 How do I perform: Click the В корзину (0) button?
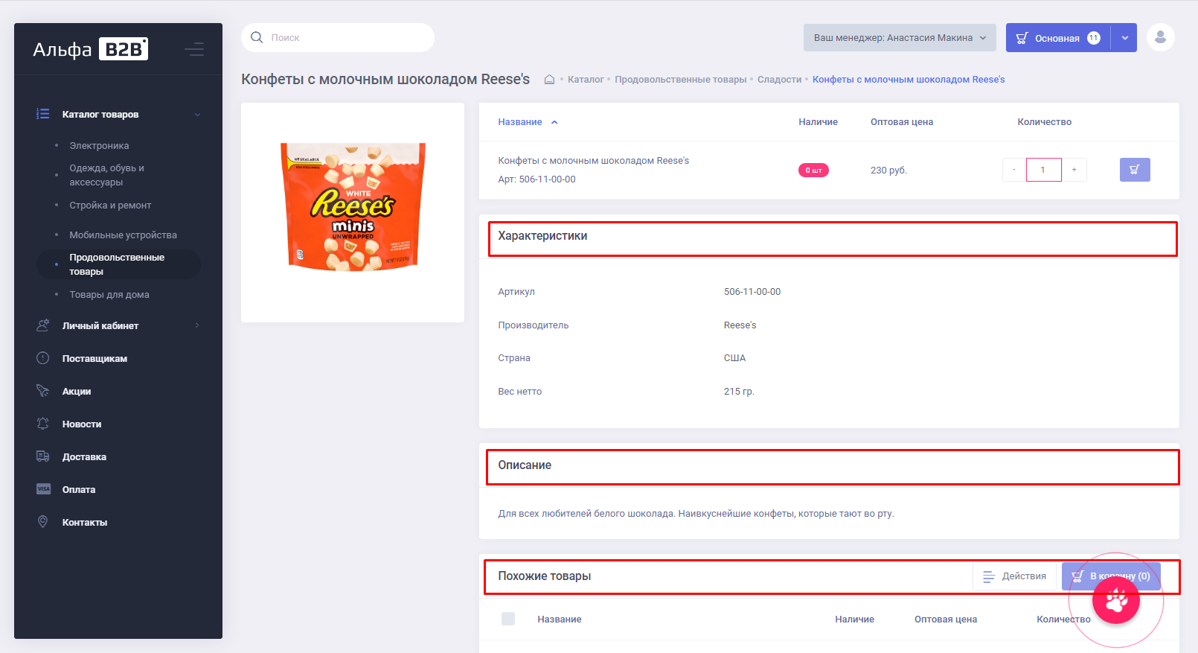[x=1111, y=576]
